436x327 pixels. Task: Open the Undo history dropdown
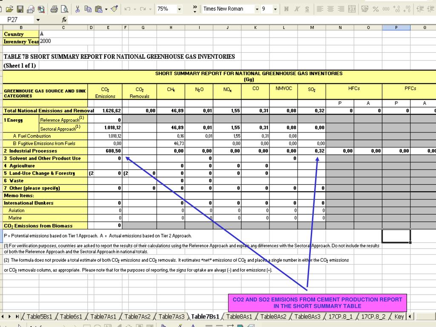click(x=135, y=9)
